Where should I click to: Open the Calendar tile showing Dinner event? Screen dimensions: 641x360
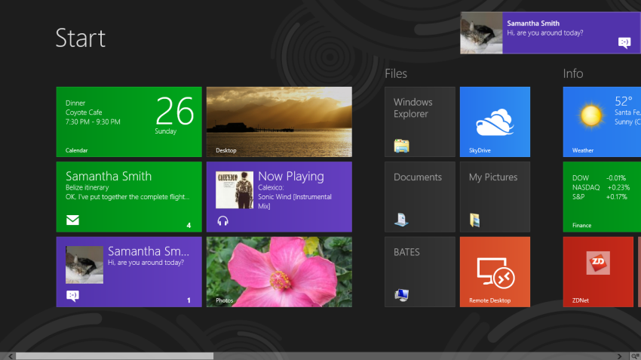pos(129,122)
